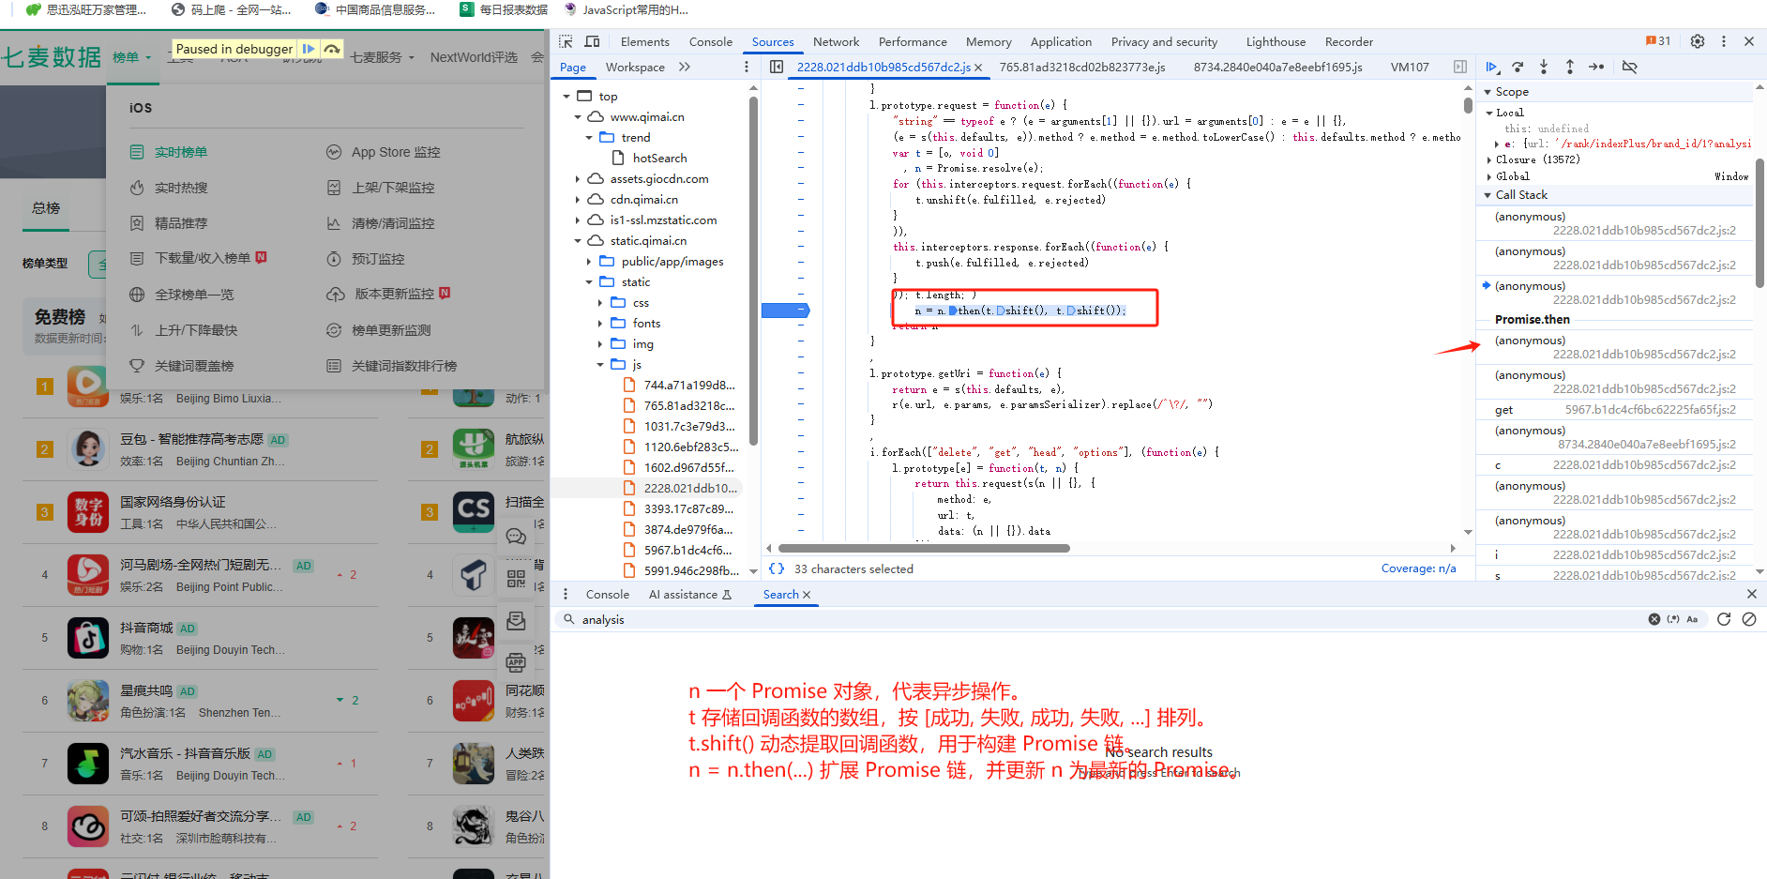The height and width of the screenshot is (879, 1767).
Task: Click the Step over next function call icon
Action: [1518, 67]
